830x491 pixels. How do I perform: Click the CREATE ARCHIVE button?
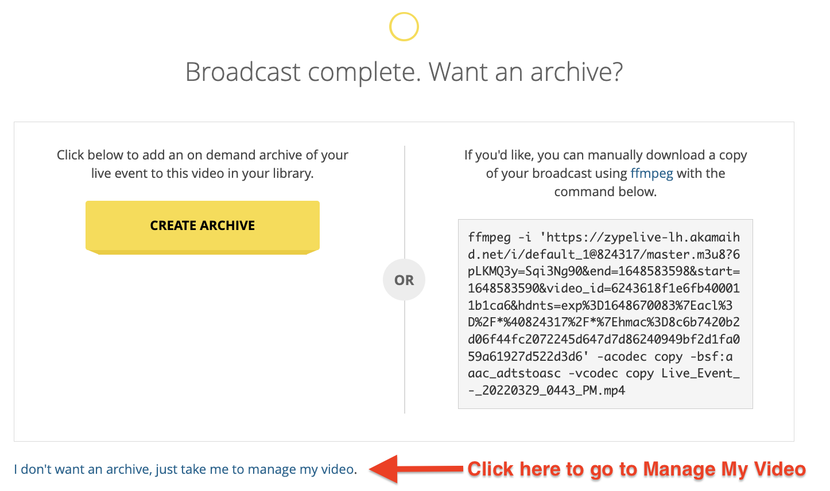[x=203, y=227]
